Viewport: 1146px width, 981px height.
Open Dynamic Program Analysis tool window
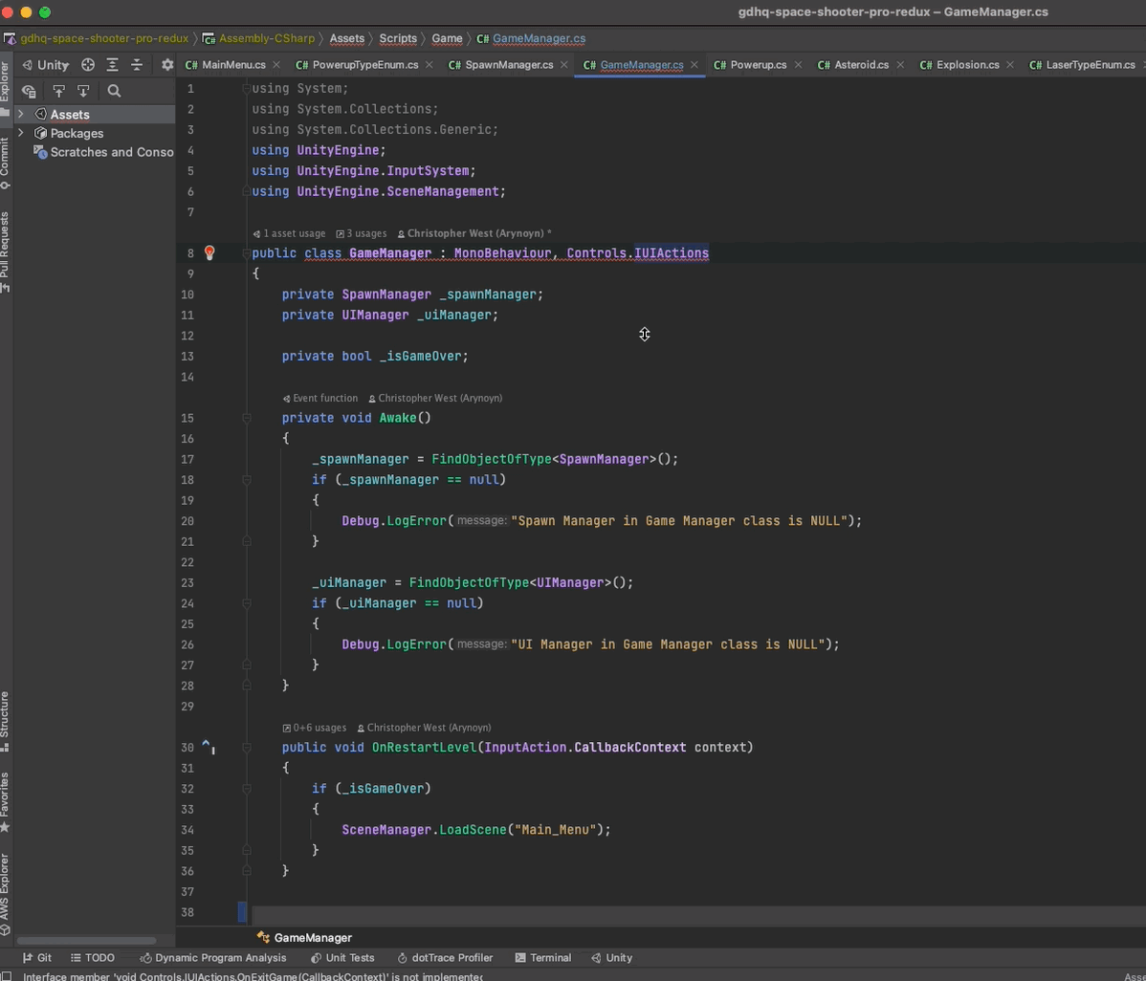(213, 958)
